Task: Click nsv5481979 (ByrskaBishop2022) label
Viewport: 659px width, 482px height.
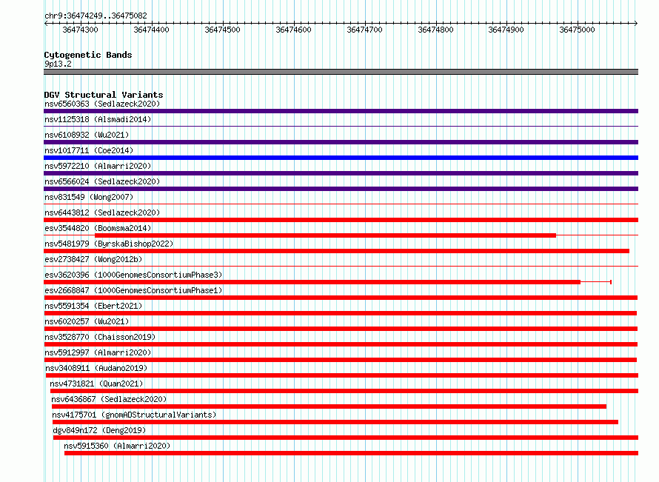Action: pos(109,244)
